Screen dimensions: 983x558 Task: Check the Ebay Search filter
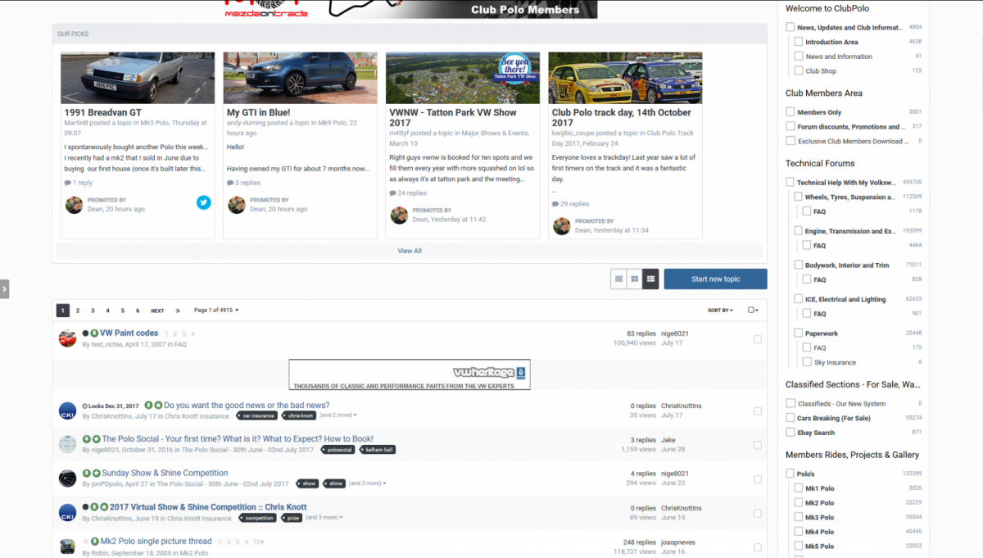(790, 432)
